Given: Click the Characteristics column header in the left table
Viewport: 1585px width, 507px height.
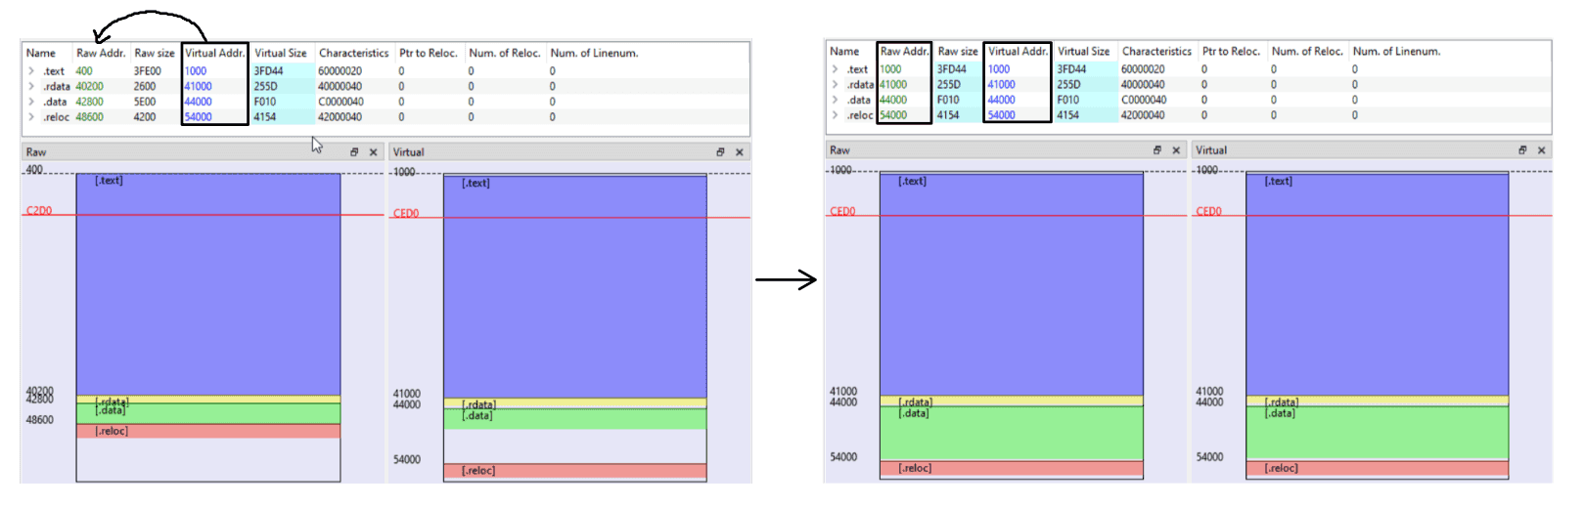Looking at the screenshot, I should 353,53.
